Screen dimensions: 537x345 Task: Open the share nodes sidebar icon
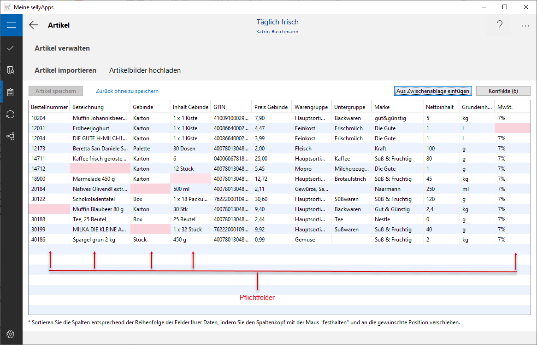tap(11, 136)
